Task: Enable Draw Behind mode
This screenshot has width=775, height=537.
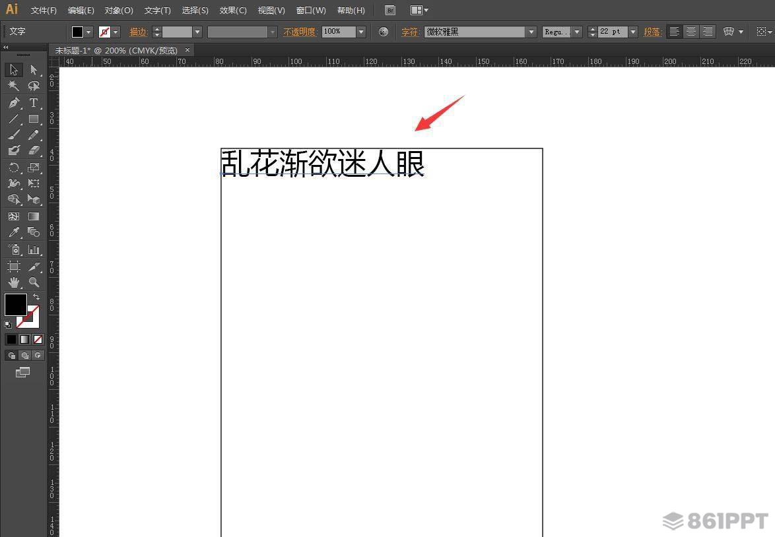Action: [x=24, y=355]
